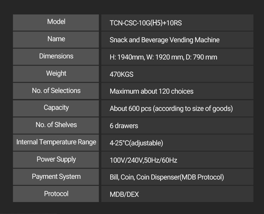Click the Dimensions label cell

coord(56,56)
